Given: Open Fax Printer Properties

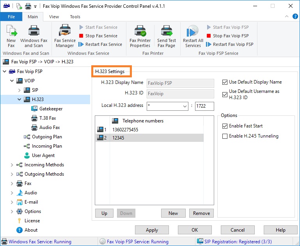Looking at the screenshot, I should pyautogui.click(x=140, y=36).
